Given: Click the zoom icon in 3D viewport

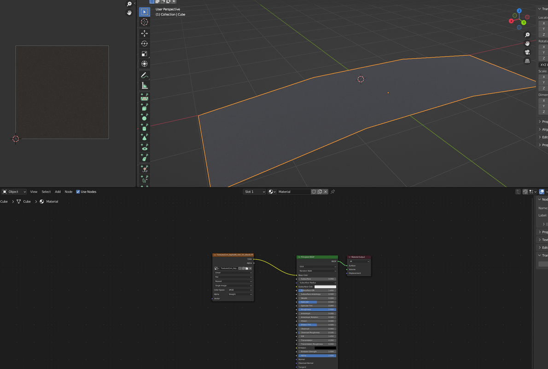Looking at the screenshot, I should tap(527, 35).
